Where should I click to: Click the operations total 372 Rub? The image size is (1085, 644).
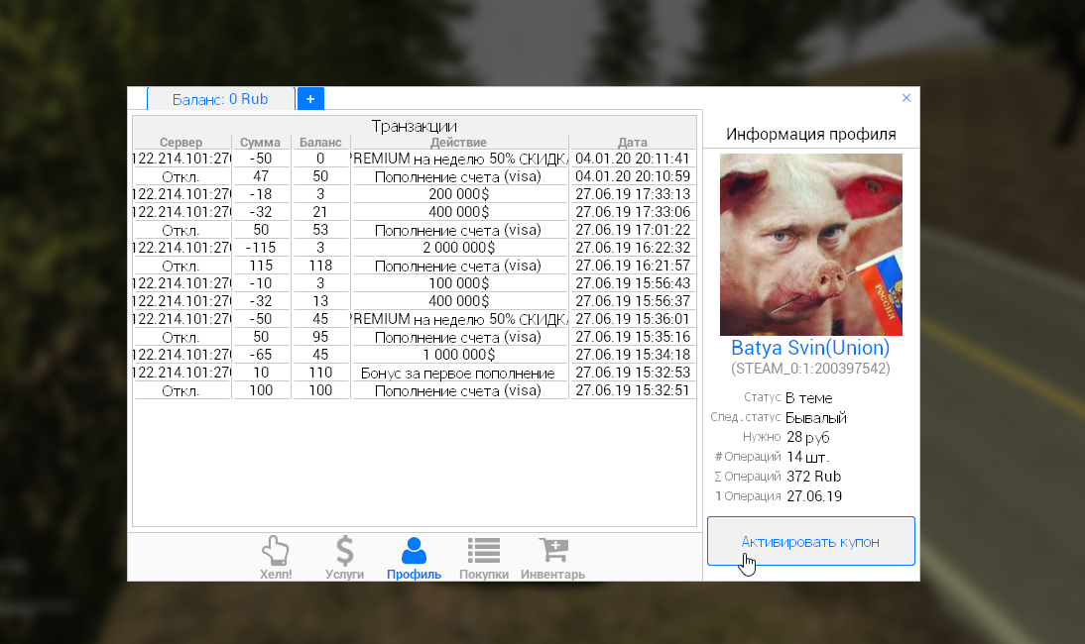click(x=813, y=477)
